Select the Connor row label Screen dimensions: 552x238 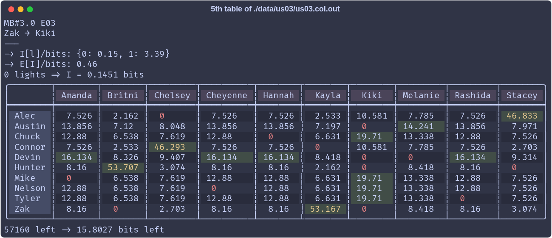[30, 147]
